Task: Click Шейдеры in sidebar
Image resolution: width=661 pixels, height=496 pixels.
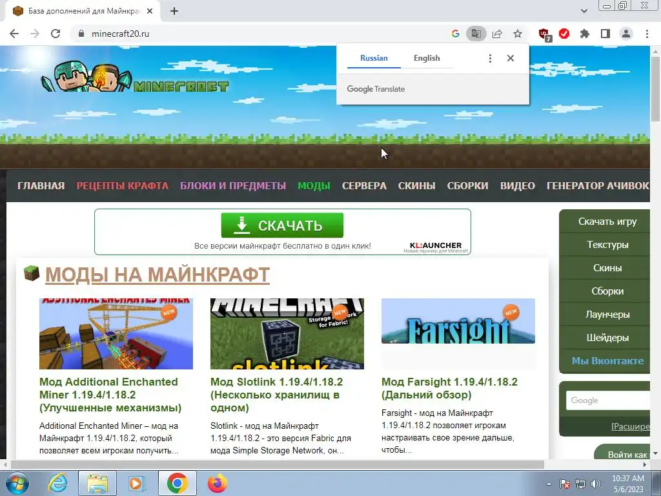Action: [x=607, y=337]
